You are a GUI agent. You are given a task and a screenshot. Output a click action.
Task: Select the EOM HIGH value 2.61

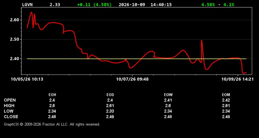click(x=226, y=106)
